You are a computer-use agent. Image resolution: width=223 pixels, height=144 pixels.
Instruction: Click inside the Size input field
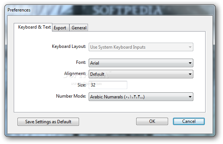pyautogui.click(x=108, y=85)
